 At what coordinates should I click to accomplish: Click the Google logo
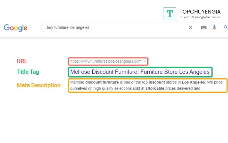[16, 28]
